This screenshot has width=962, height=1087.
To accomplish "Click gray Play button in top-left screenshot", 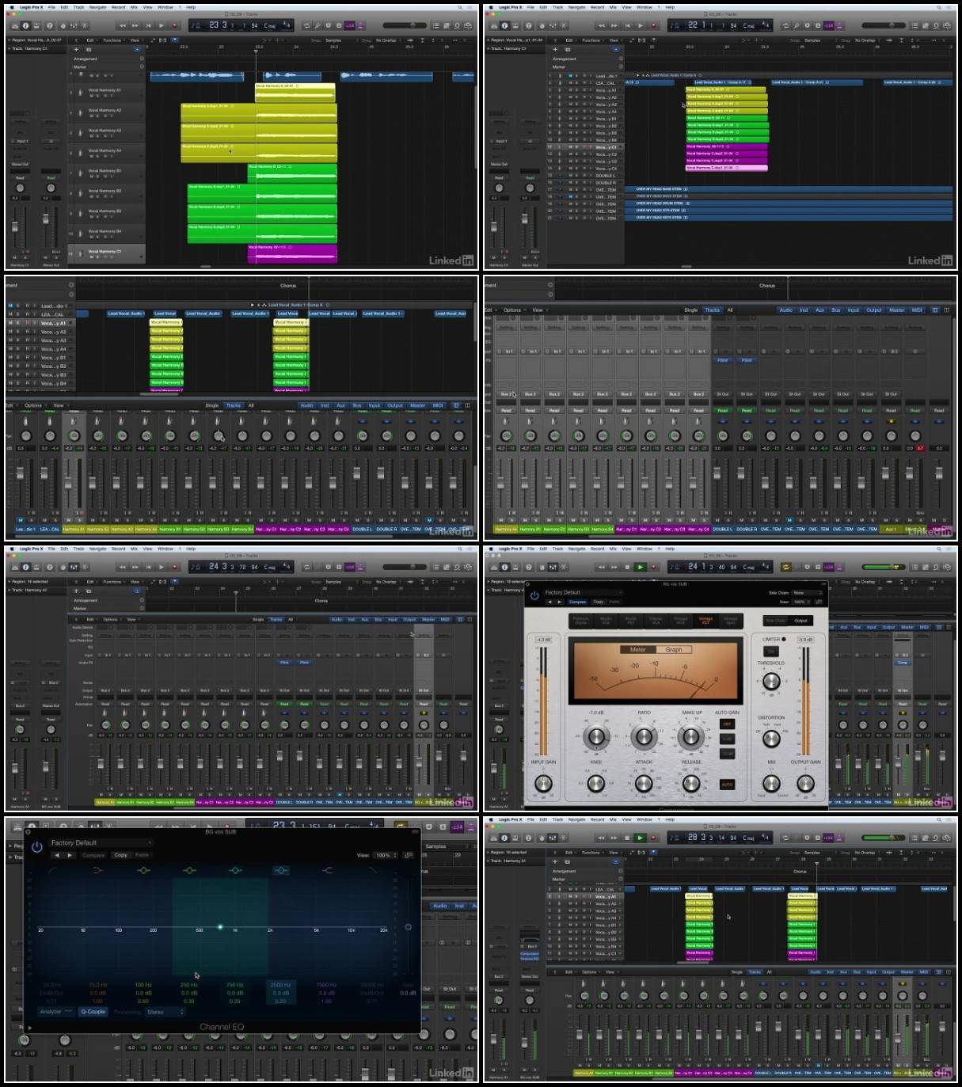I will 162,25.
